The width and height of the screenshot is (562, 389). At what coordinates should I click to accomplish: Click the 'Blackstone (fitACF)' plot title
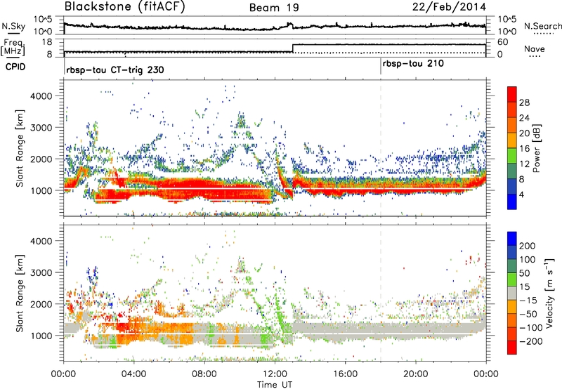[x=124, y=7]
